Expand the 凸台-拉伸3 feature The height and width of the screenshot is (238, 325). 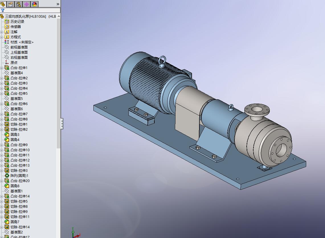pos(2,83)
